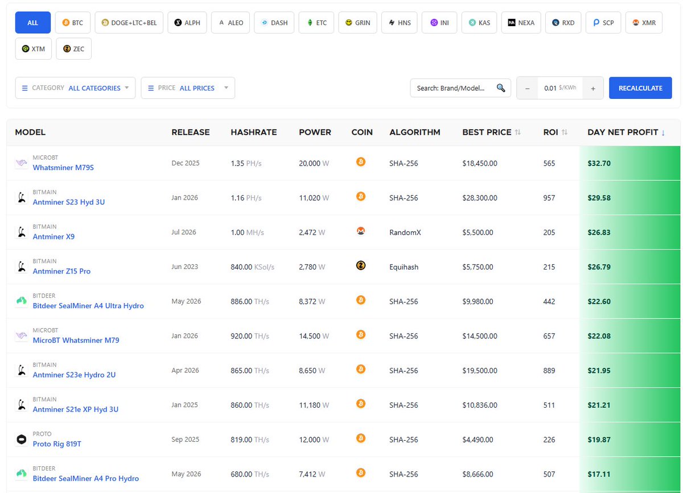Viewport: 683px width, 493px height.
Task: Filter by DOGE+LTC+BEL coins
Action: coord(129,23)
